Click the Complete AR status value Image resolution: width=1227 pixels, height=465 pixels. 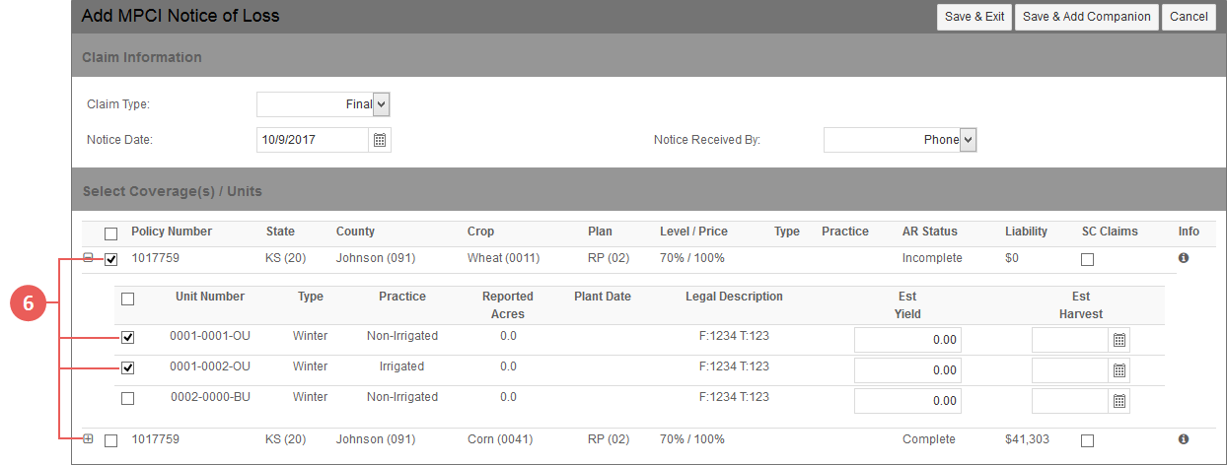coord(929,438)
